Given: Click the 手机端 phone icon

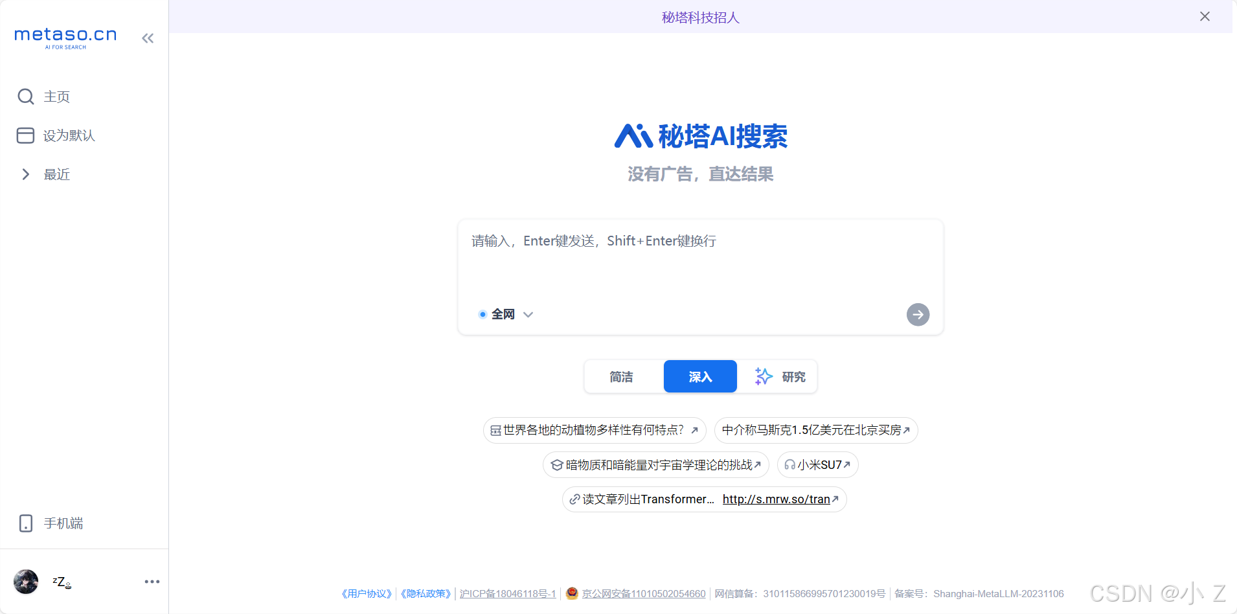Looking at the screenshot, I should (26, 523).
